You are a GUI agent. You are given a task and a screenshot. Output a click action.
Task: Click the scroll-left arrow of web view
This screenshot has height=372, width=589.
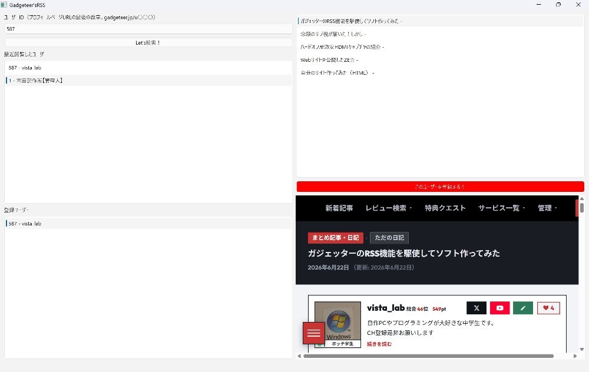tap(299, 356)
